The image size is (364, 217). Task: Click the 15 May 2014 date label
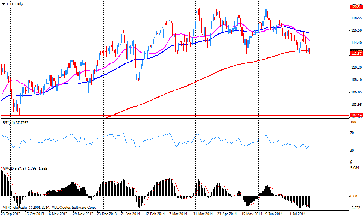252,214
